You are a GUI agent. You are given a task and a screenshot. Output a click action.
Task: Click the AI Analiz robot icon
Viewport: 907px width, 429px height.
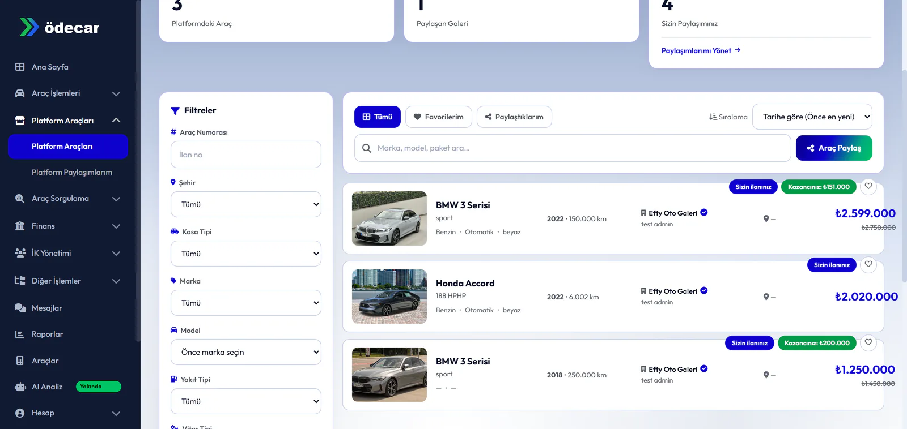tap(20, 387)
